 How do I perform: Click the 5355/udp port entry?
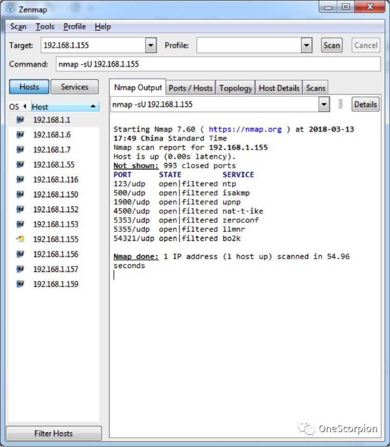click(132, 229)
